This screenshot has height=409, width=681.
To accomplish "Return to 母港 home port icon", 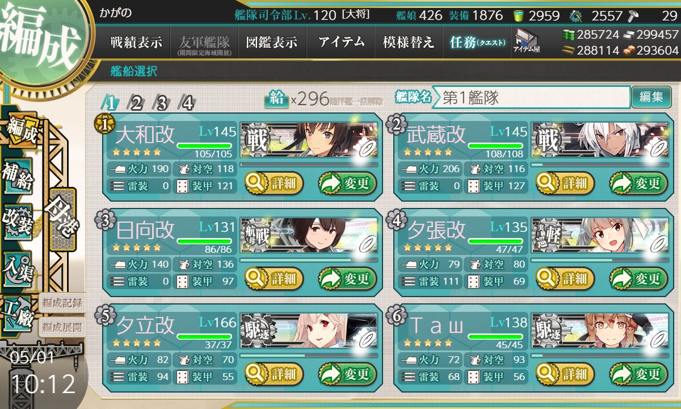I will click(x=61, y=218).
